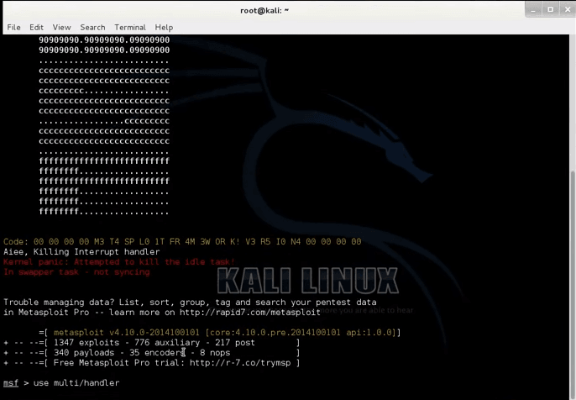The height and width of the screenshot is (400, 576).
Task: Open the File menu
Action: 13,27
